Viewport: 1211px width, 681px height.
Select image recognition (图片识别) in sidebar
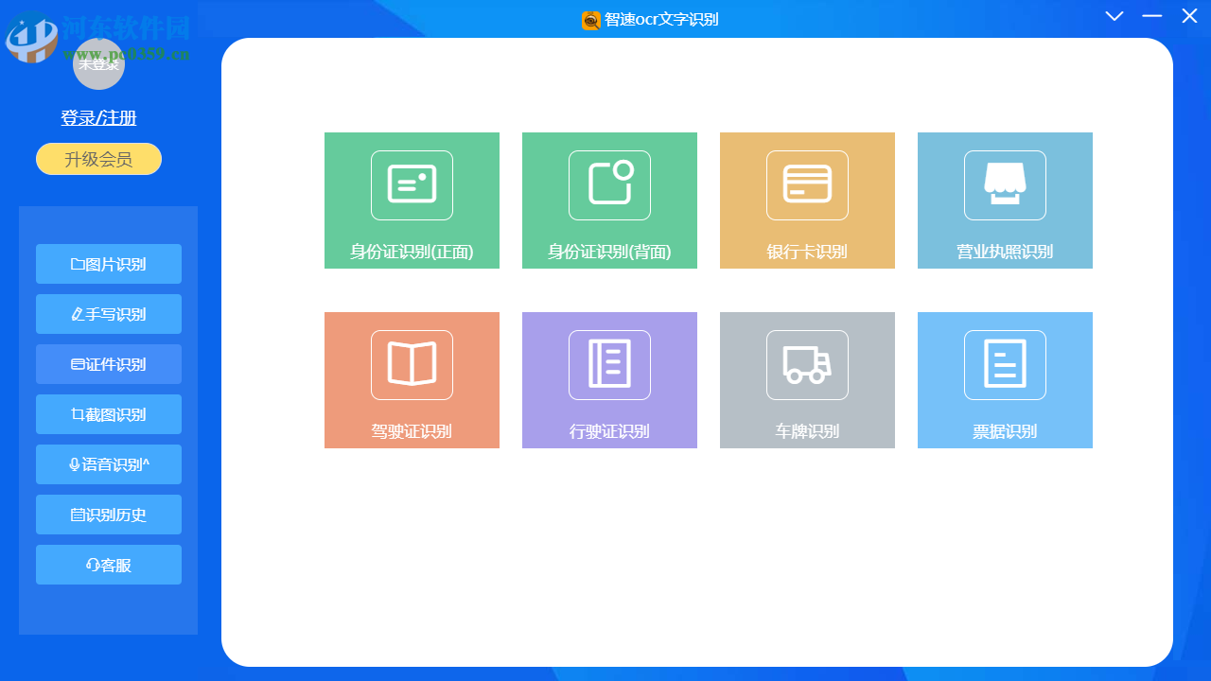click(x=108, y=264)
